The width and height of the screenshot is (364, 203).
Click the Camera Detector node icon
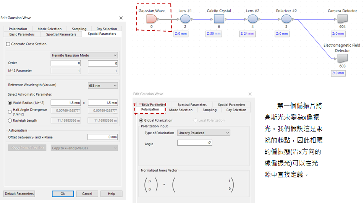pos(342,19)
